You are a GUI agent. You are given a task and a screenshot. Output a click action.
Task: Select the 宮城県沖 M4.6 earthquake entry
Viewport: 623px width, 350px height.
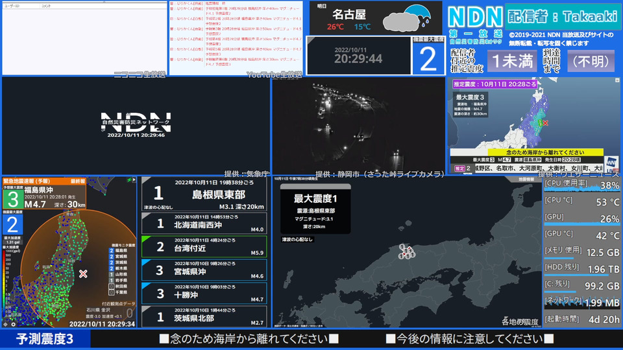pos(204,270)
